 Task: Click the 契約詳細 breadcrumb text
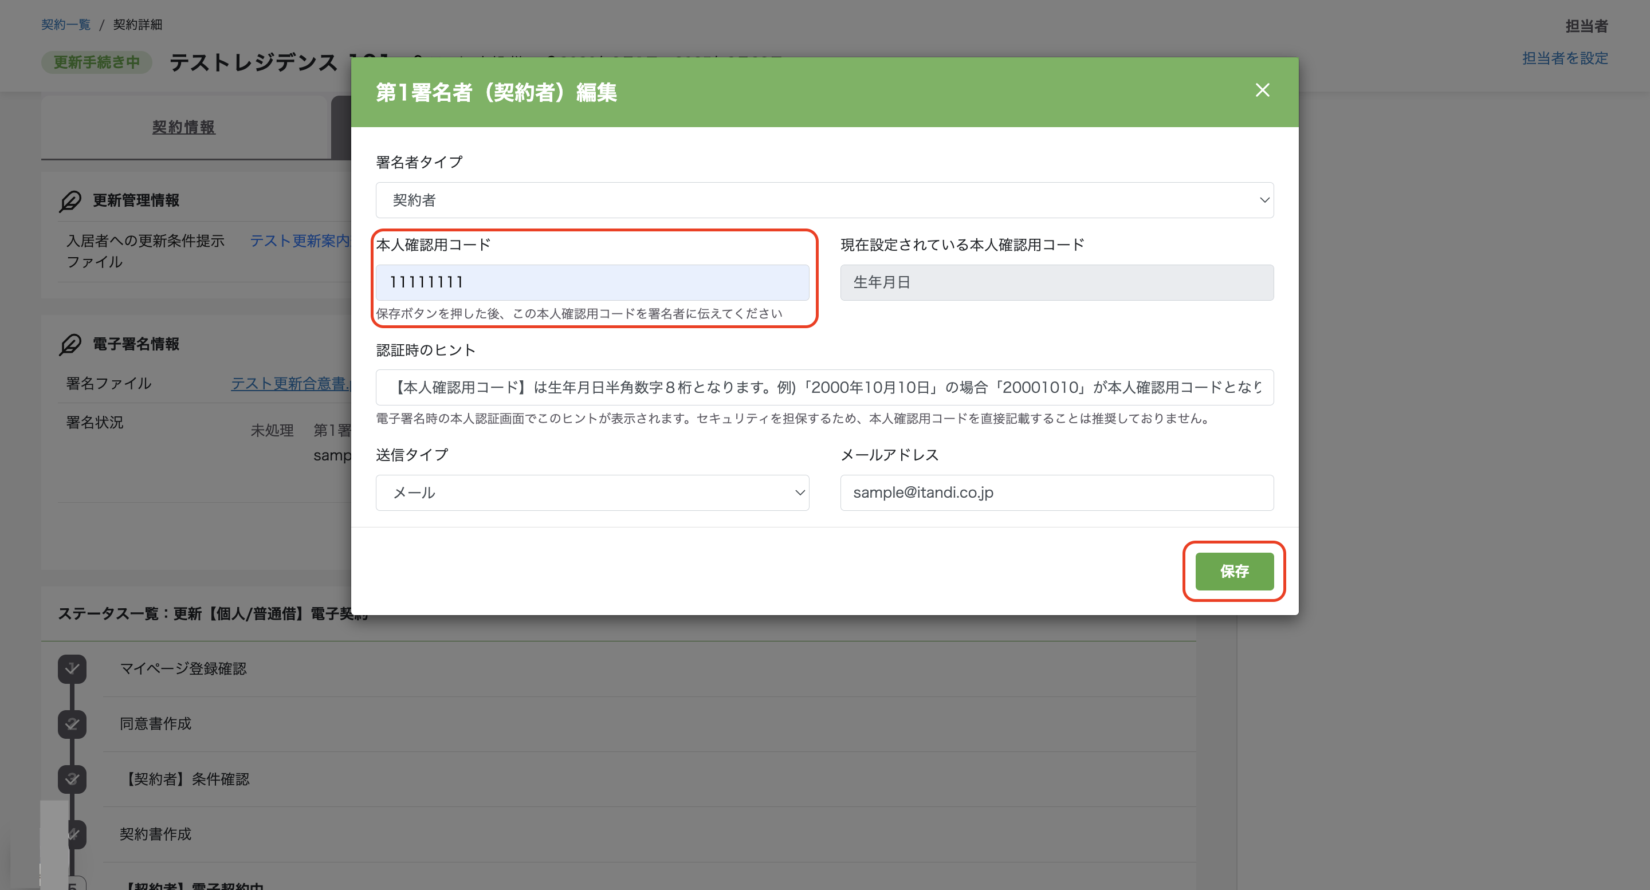(137, 24)
